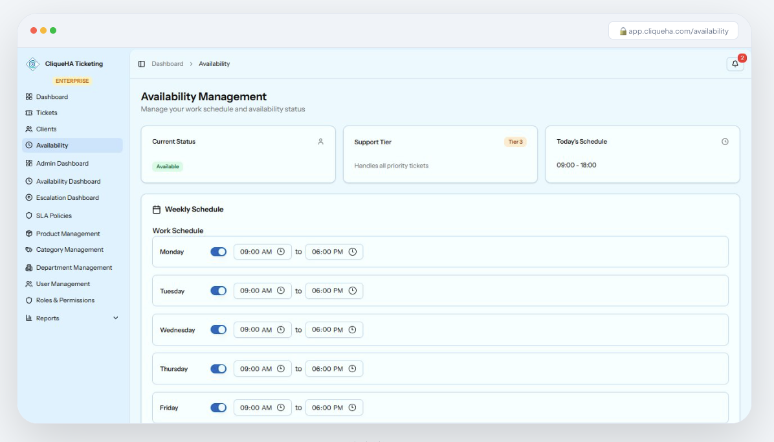774x442 pixels.
Task: Toggle the Friday availability switch
Action: click(x=218, y=408)
